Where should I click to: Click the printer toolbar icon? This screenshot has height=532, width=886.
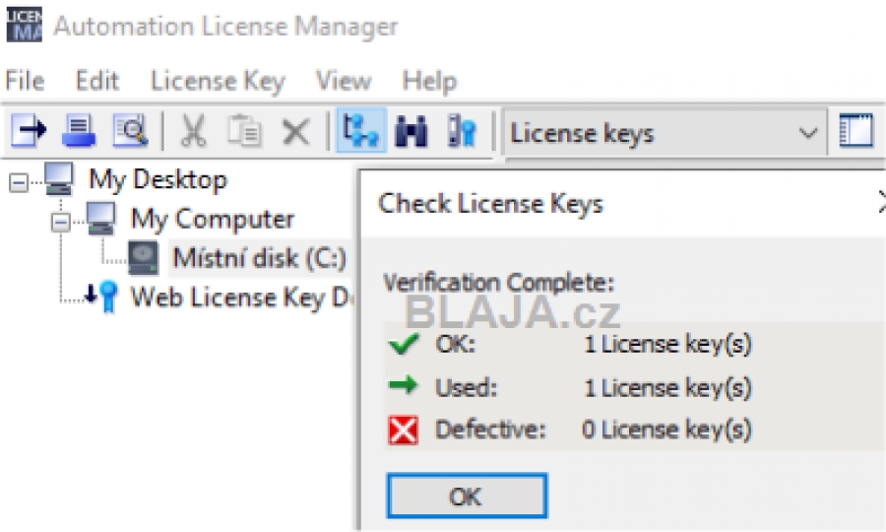pyautogui.click(x=79, y=131)
